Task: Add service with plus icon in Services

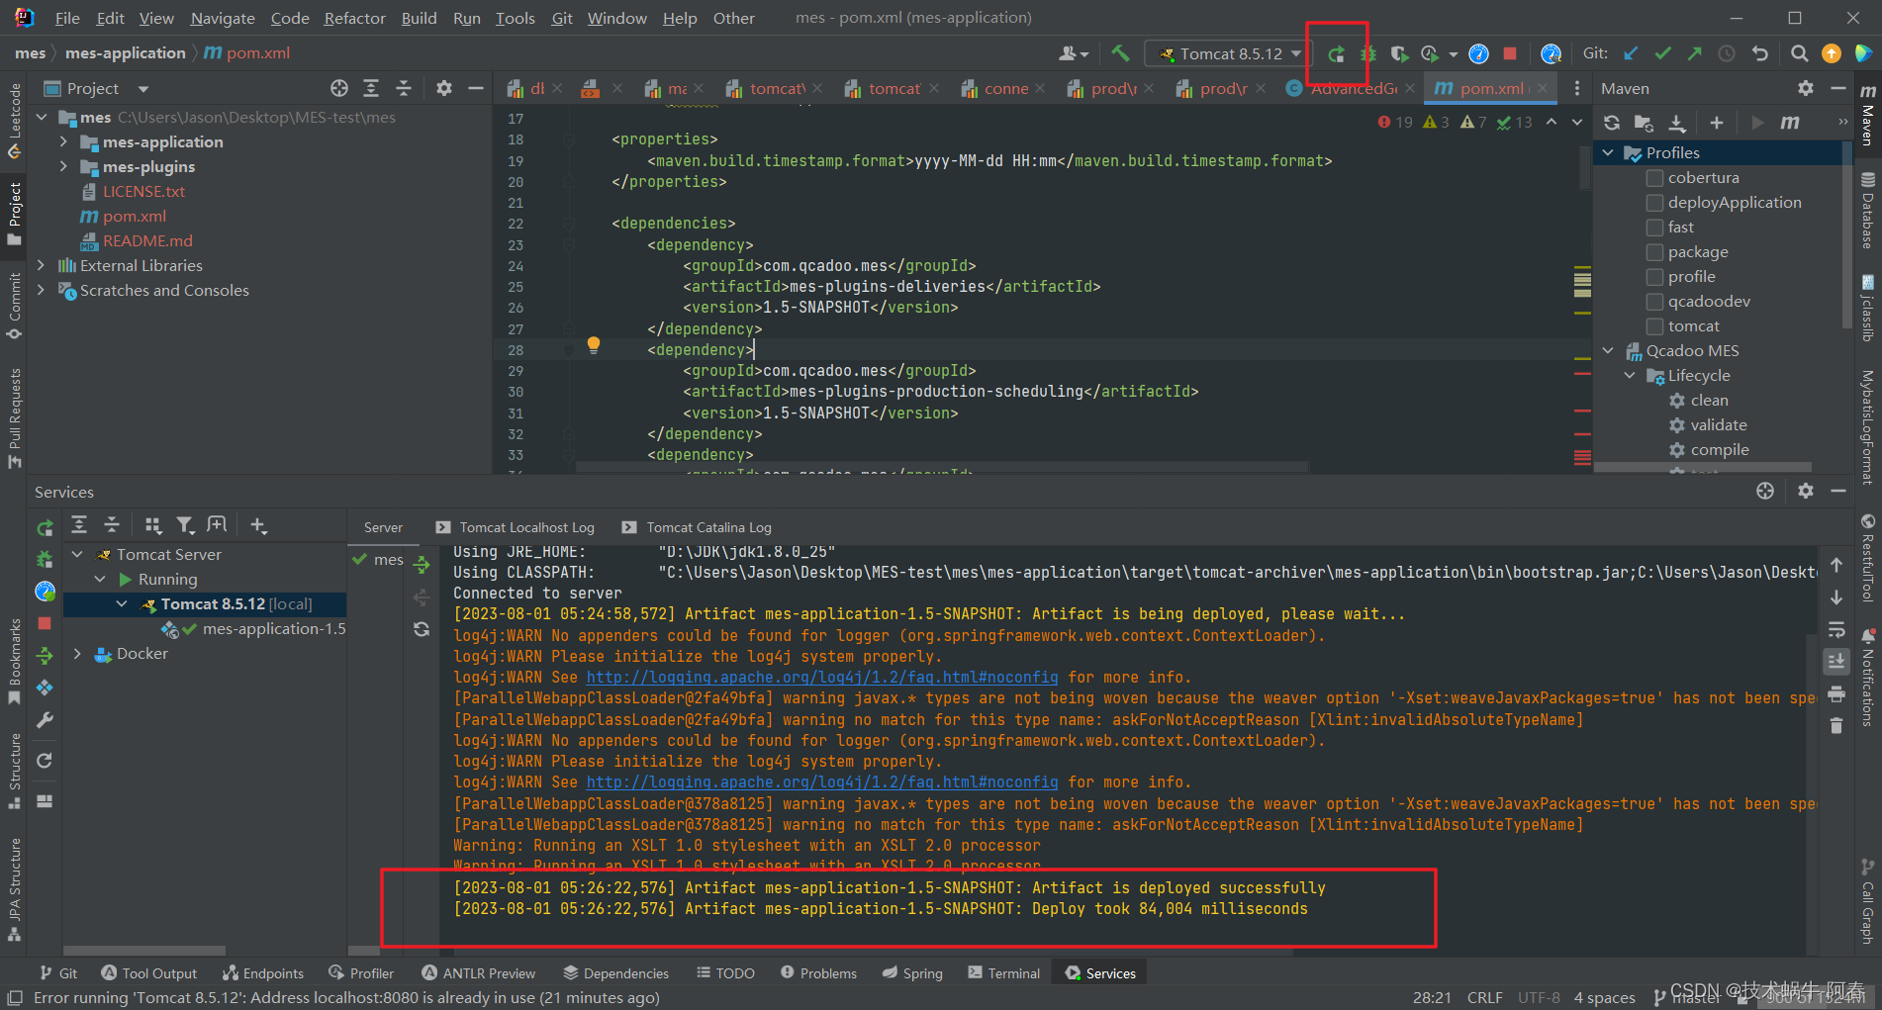Action: [x=258, y=525]
